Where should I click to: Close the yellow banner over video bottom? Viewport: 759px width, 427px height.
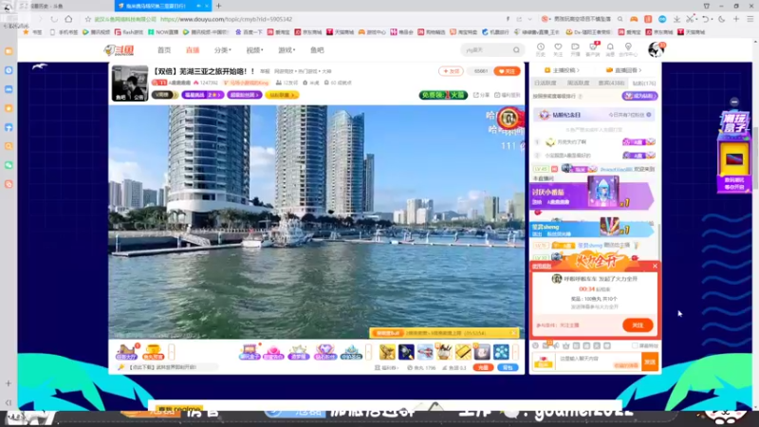tap(513, 333)
